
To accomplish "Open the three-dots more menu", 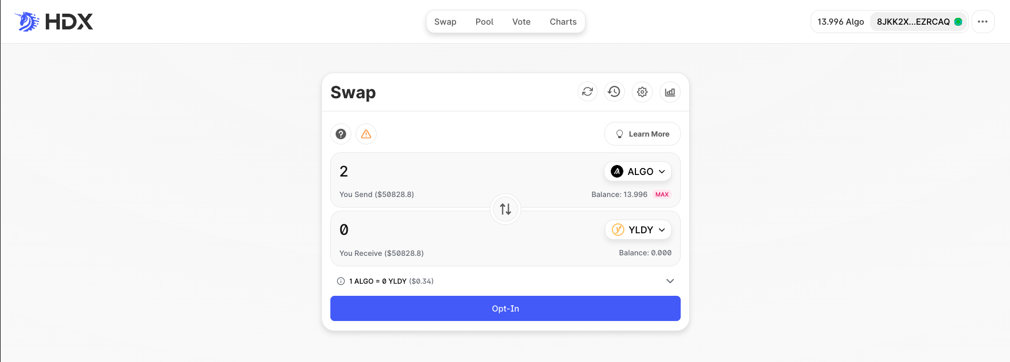I will coord(983,22).
